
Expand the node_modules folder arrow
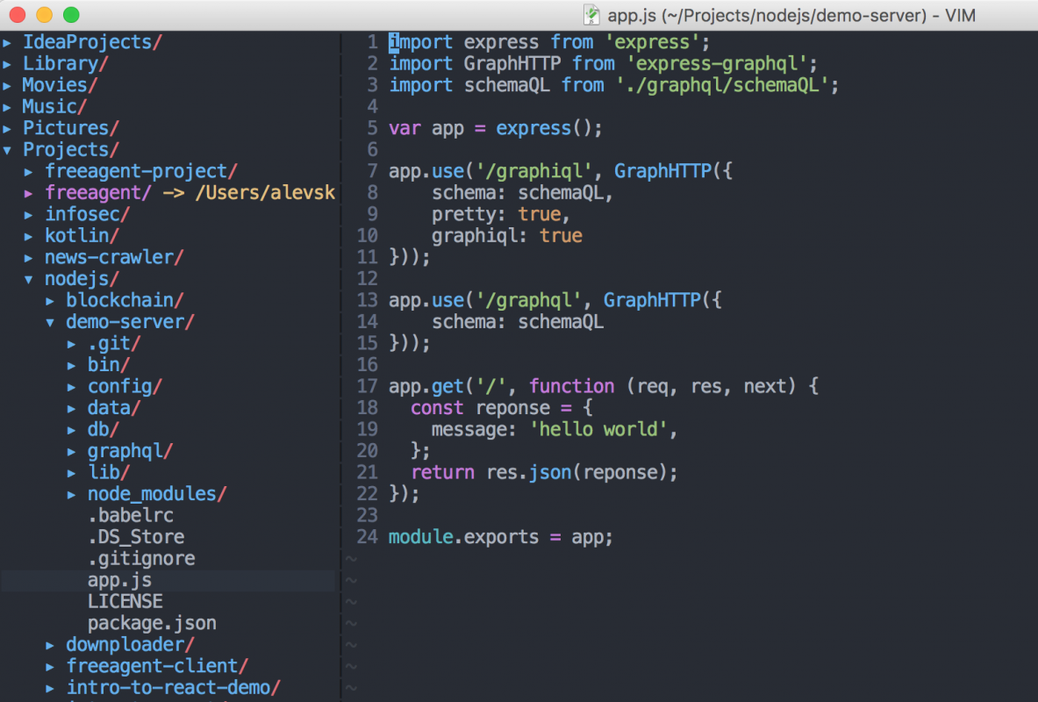[73, 494]
